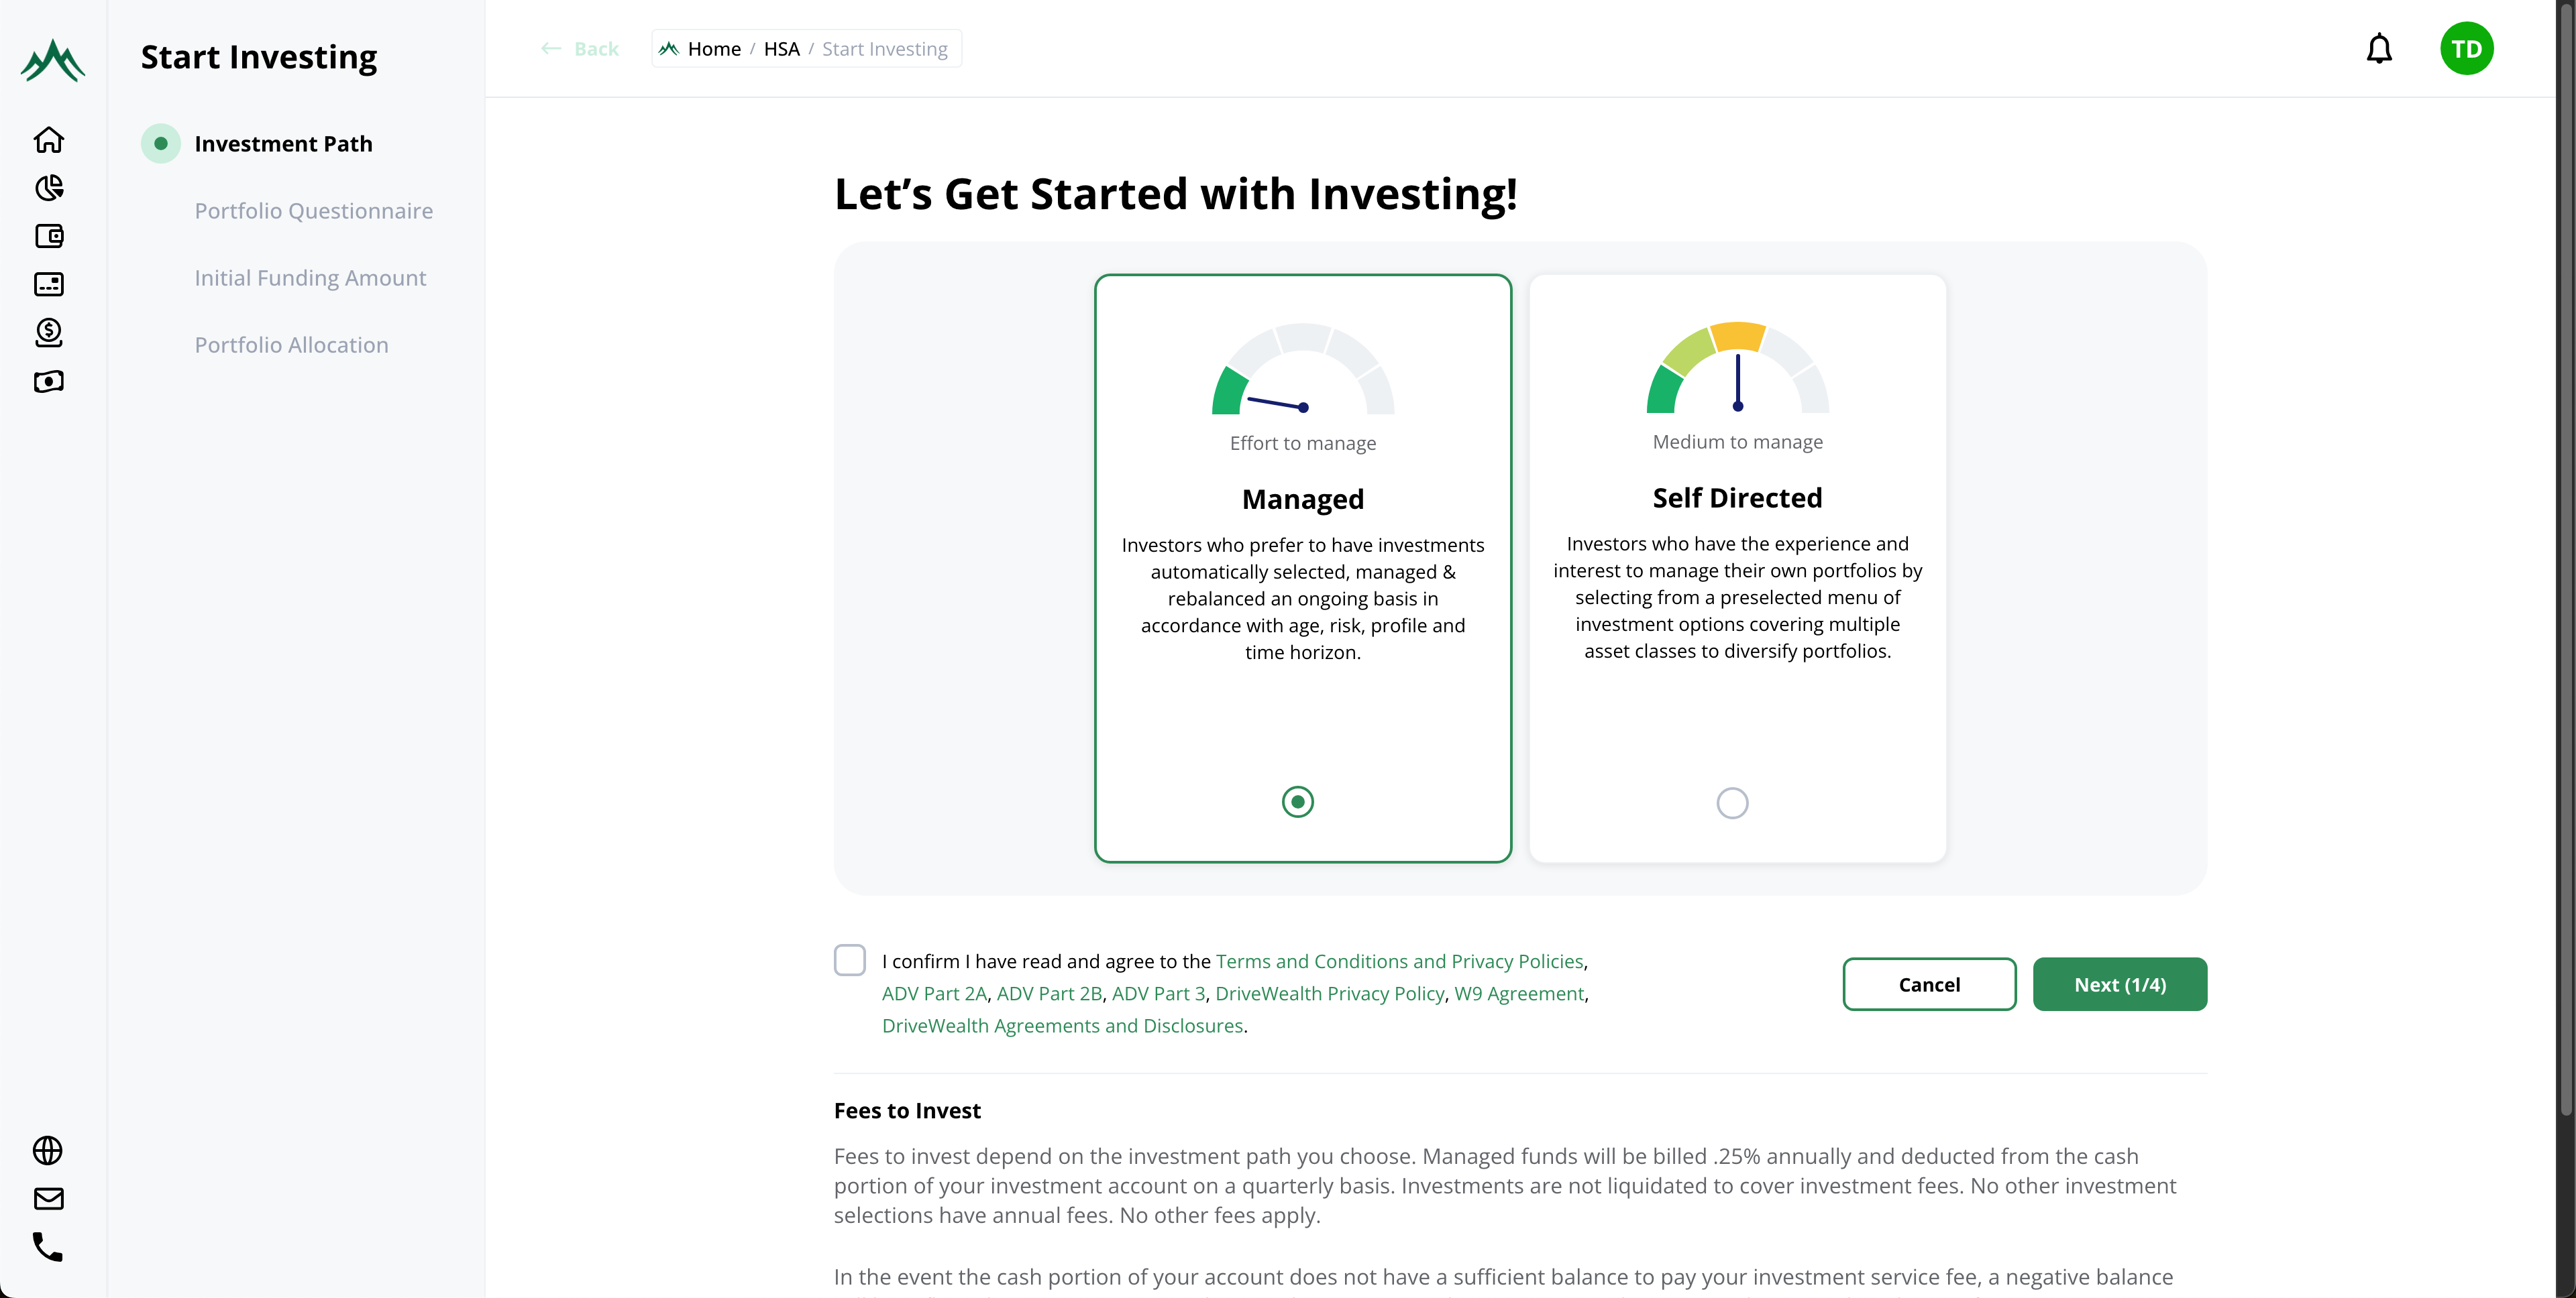Go to Home in the breadcrumb

(714, 49)
